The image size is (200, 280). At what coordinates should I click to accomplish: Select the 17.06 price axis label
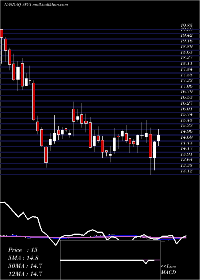point(187,86)
